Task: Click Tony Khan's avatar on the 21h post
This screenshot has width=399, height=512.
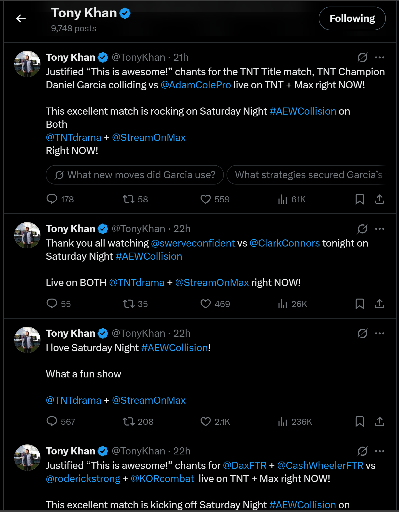Action: tap(27, 64)
